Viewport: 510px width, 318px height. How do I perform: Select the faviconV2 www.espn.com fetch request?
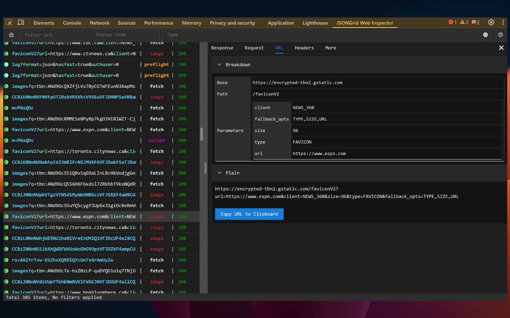click(102, 130)
